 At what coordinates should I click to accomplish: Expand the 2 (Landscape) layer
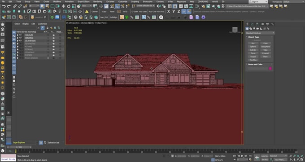tap(17, 41)
